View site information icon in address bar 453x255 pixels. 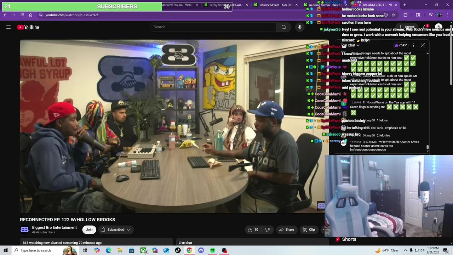pos(41,15)
